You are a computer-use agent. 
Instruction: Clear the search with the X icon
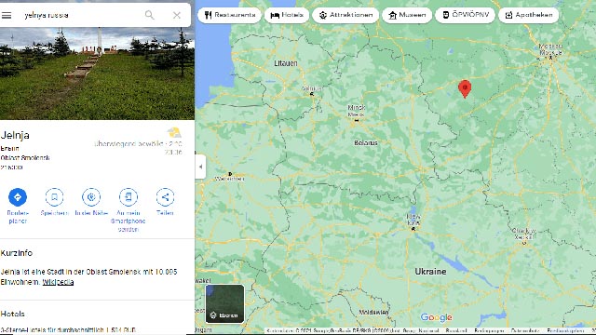[x=177, y=15]
